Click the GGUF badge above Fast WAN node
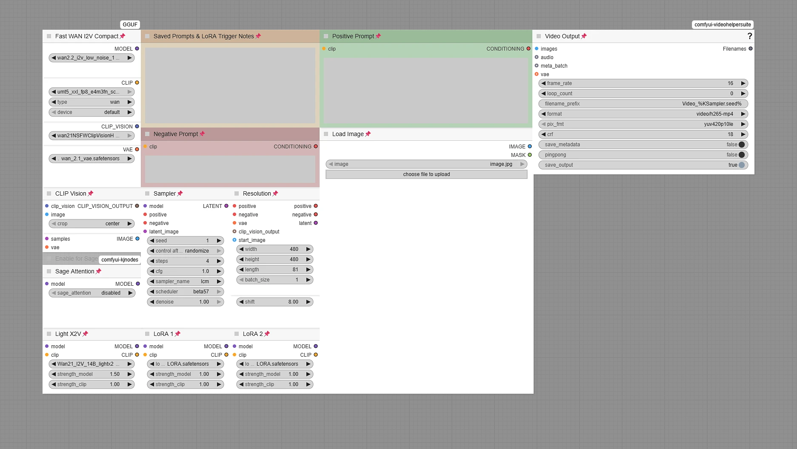The width and height of the screenshot is (797, 449). pos(130,25)
